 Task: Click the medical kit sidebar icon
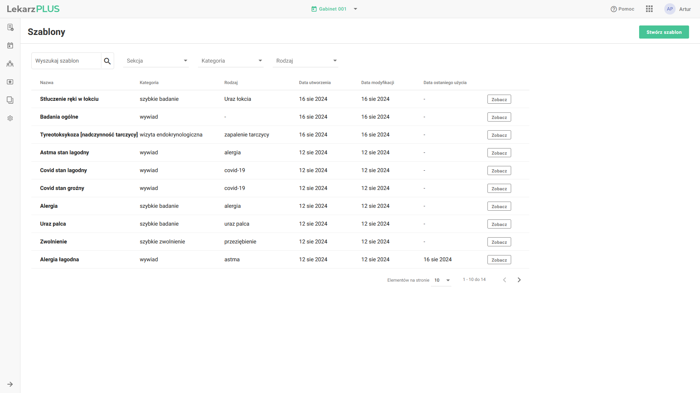[x=10, y=82]
